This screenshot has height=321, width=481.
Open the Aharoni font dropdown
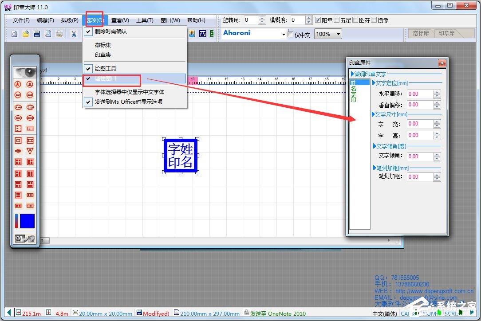(x=284, y=34)
